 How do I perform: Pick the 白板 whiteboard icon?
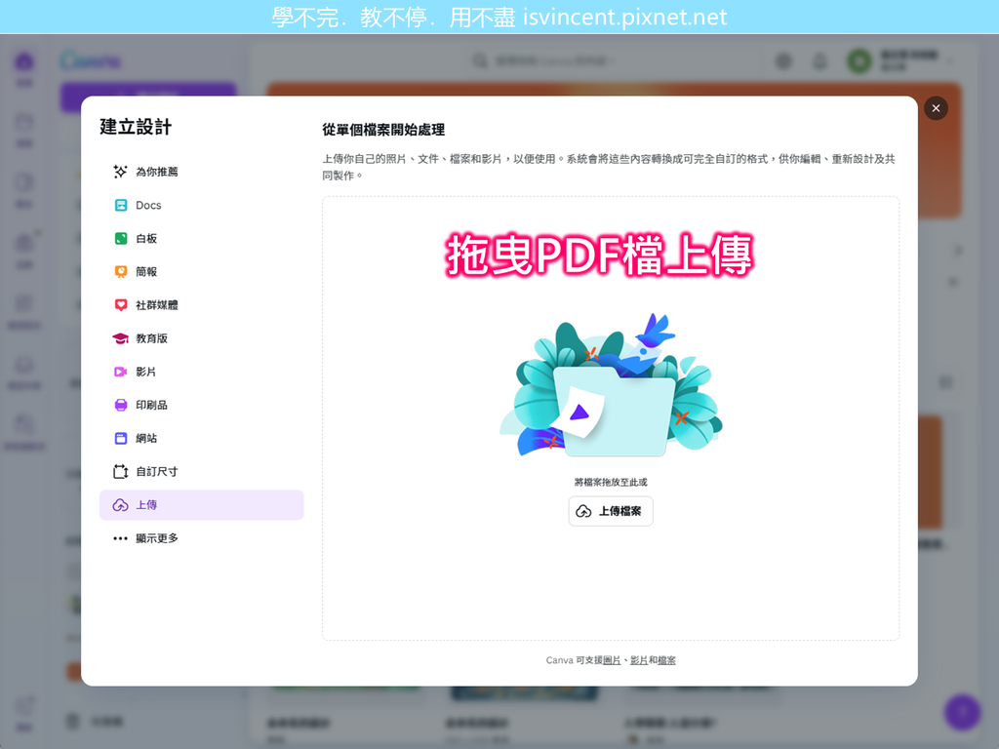(120, 238)
